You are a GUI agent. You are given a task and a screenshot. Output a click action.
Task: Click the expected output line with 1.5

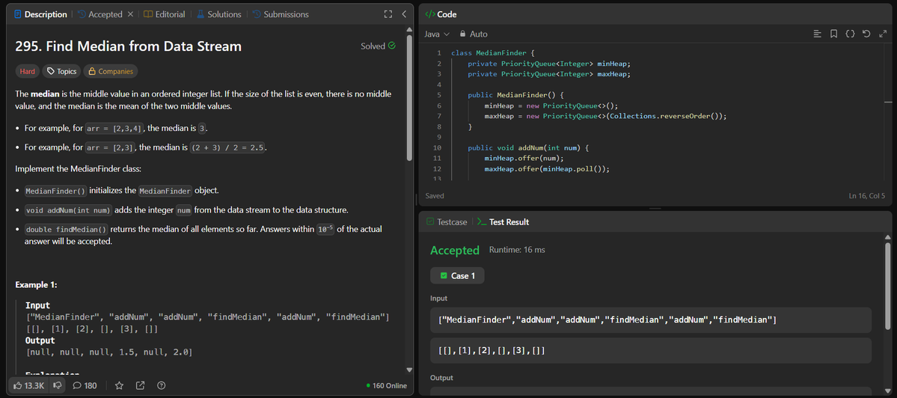coord(109,352)
